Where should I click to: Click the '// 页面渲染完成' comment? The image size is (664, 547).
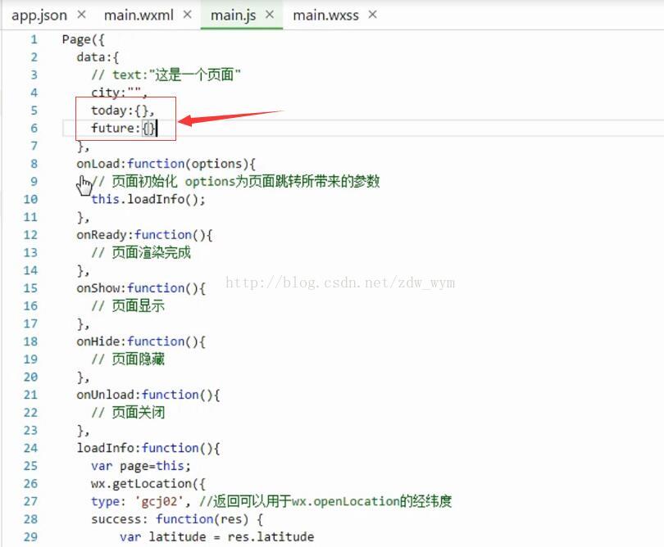pos(141,252)
